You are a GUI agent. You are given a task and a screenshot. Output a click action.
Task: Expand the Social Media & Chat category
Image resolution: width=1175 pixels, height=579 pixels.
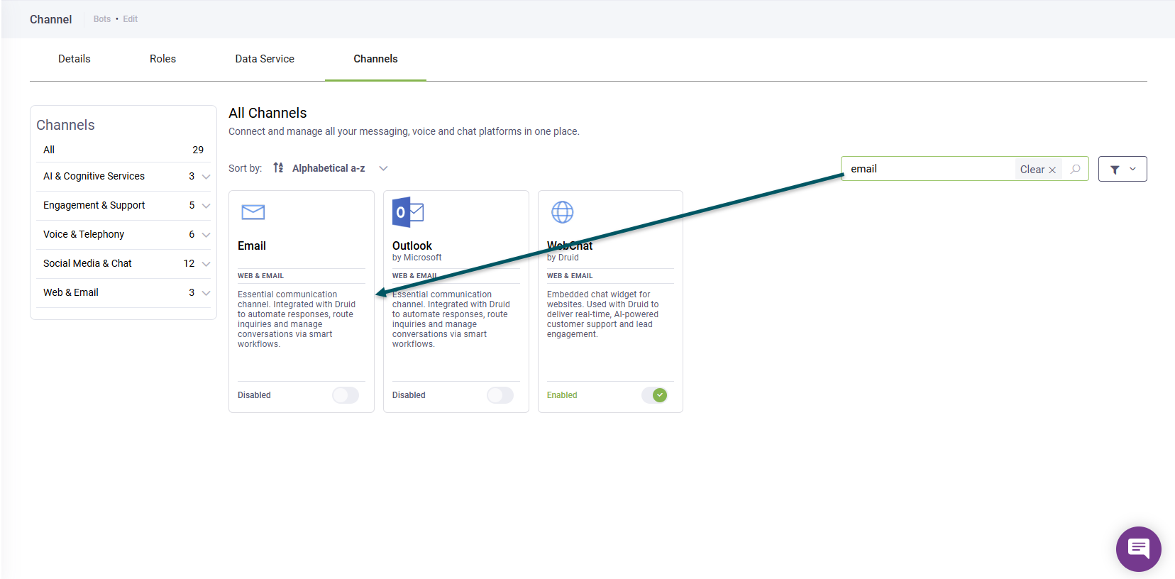206,264
